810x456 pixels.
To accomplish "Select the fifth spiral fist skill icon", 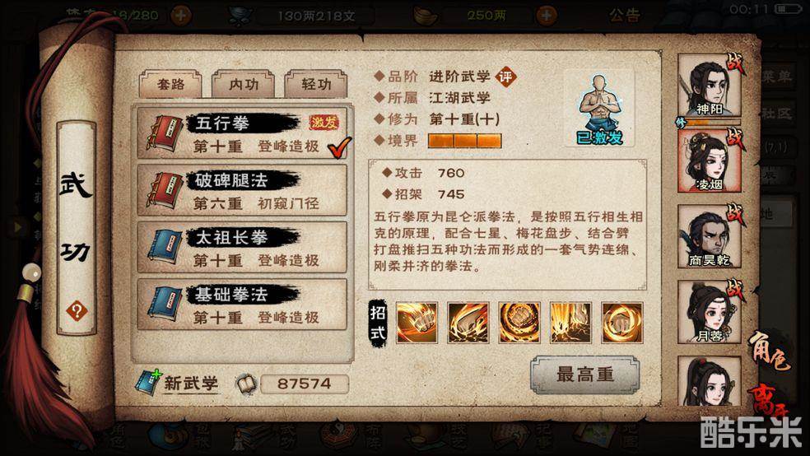I will [x=622, y=323].
